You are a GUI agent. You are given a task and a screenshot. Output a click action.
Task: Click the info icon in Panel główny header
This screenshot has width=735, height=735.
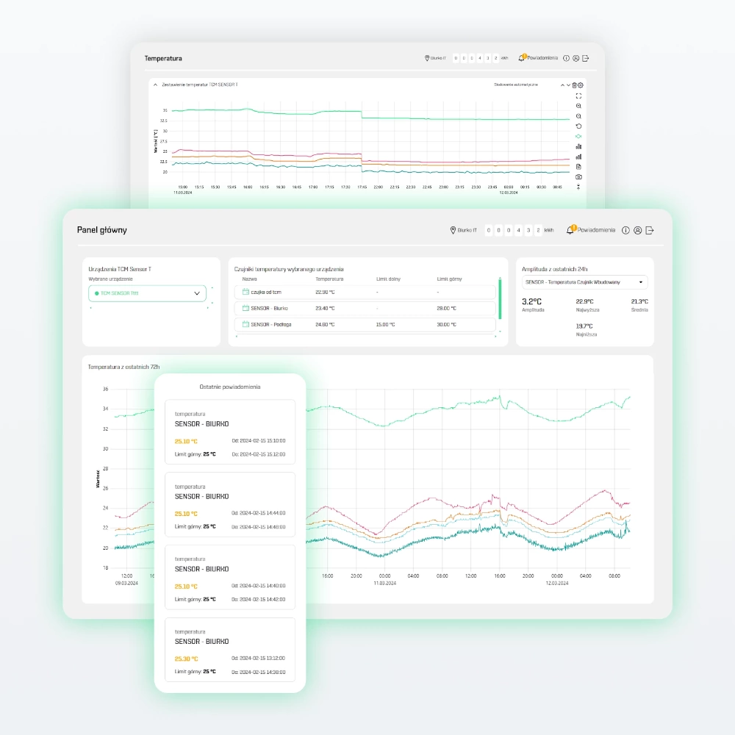click(625, 230)
